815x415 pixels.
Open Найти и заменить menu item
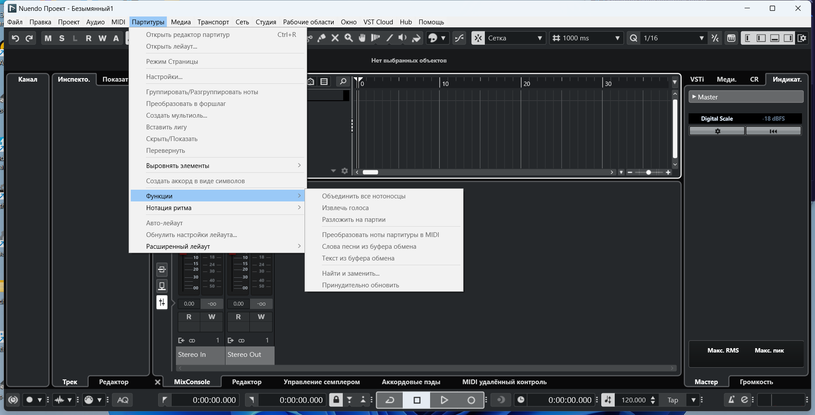pos(351,273)
